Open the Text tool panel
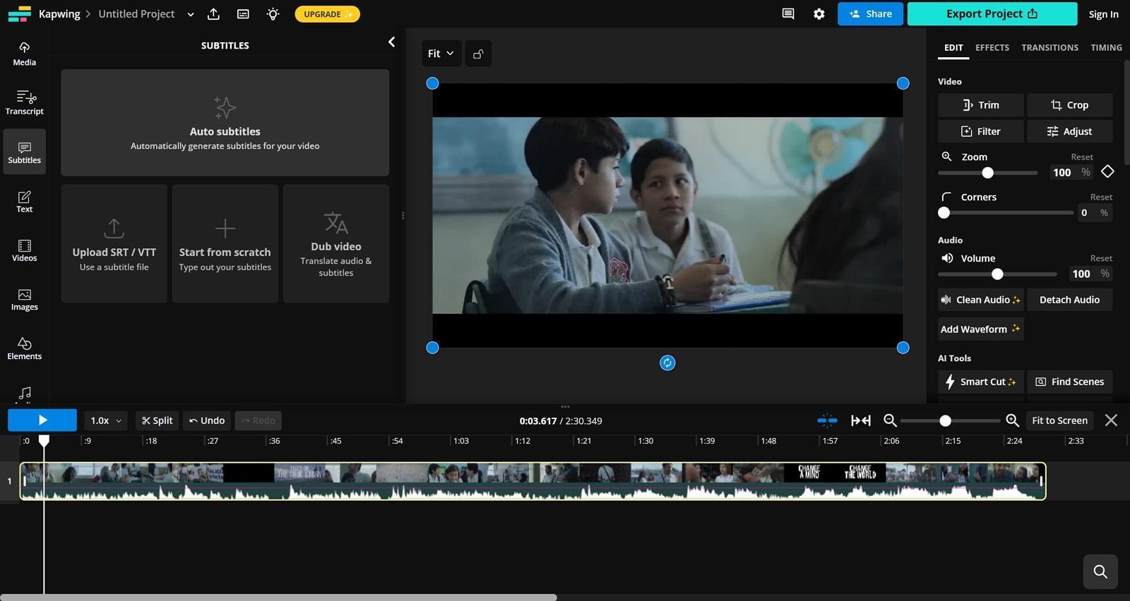1130x601 pixels. click(x=24, y=201)
